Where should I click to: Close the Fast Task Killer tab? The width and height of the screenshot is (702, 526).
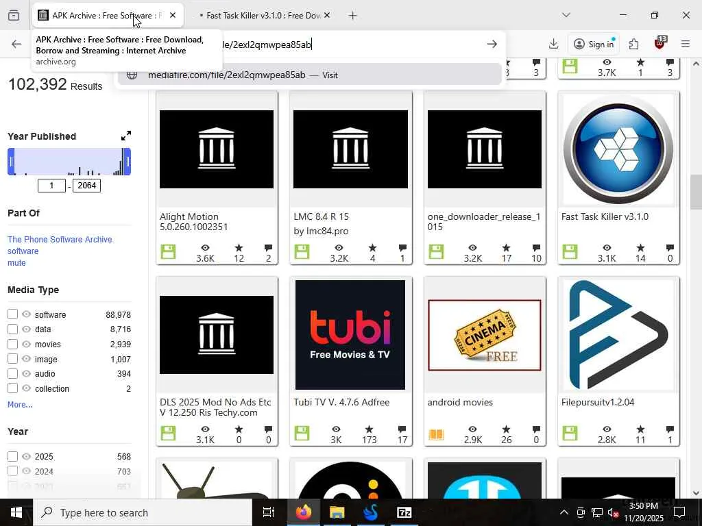pyautogui.click(x=327, y=15)
